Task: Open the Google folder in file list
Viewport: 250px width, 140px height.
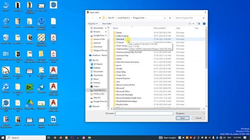Action: click(119, 68)
